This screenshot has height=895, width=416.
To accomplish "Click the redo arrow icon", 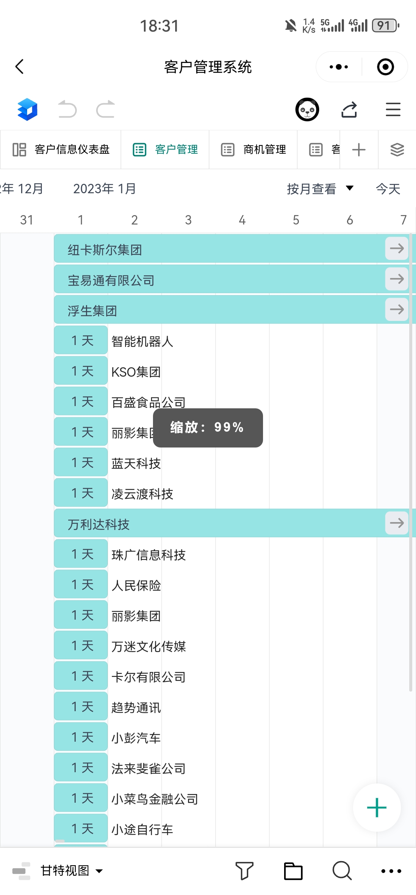I will (x=106, y=109).
